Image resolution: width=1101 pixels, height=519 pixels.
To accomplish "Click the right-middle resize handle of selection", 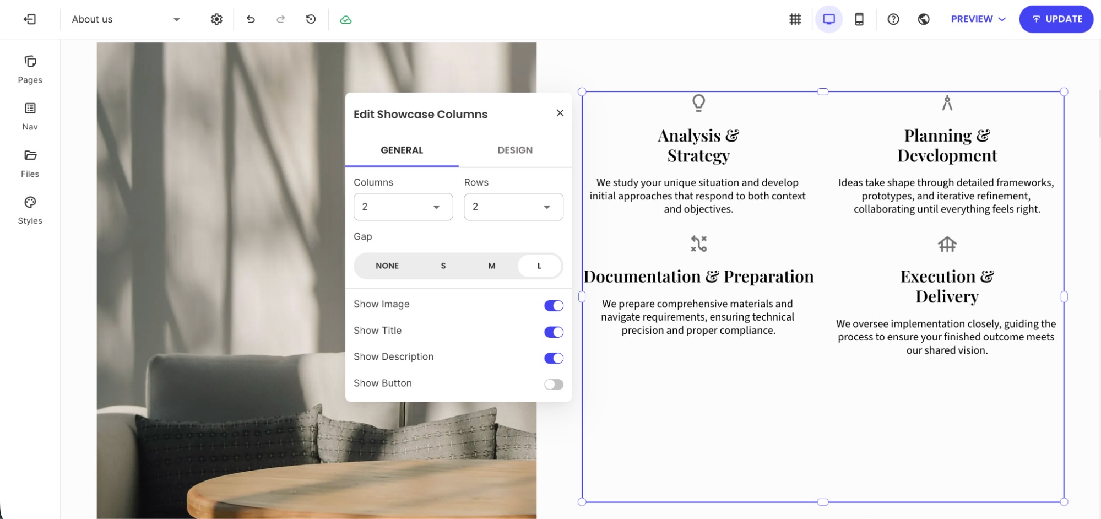I will click(x=1064, y=297).
